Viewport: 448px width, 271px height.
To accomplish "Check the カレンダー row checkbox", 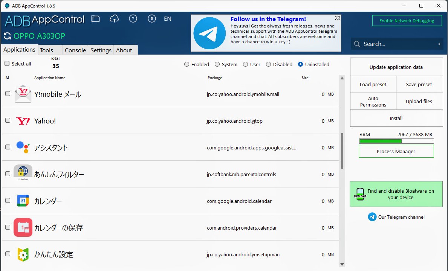I will [x=8, y=201].
